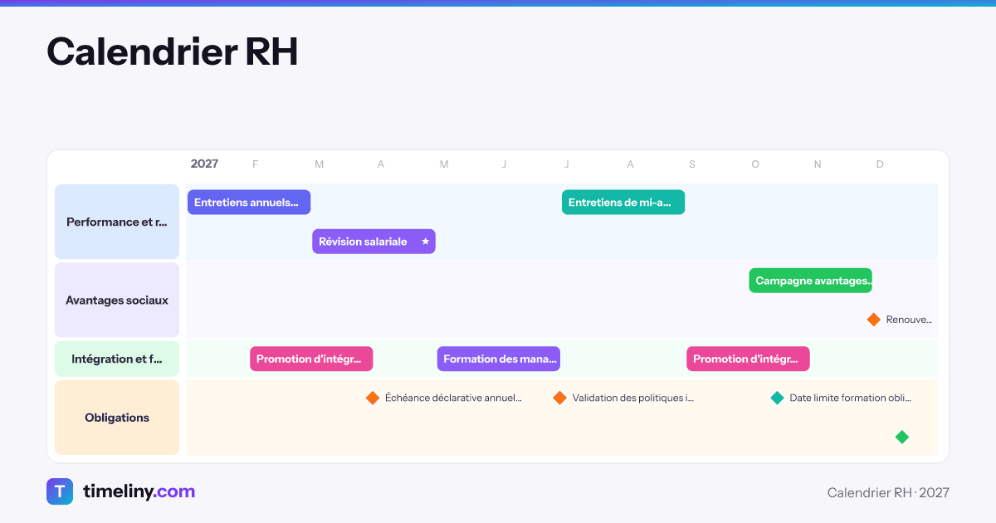Image resolution: width=996 pixels, height=523 pixels.
Task: Click the Échéance déclarative diamond marker
Action: click(x=373, y=398)
